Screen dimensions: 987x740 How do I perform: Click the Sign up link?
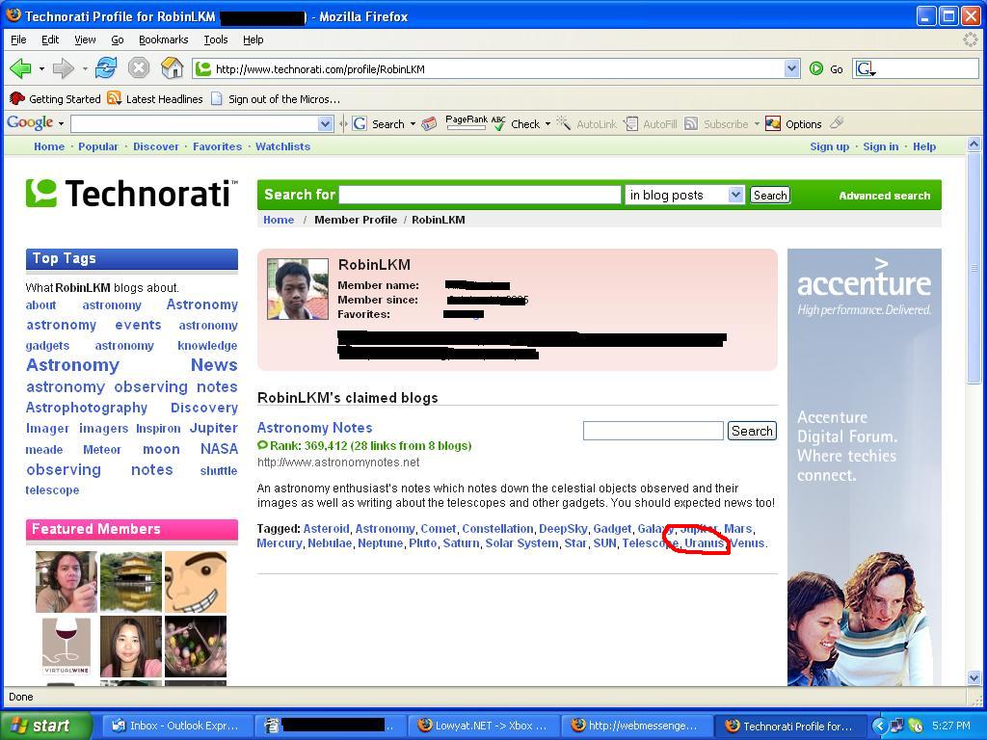pos(829,146)
